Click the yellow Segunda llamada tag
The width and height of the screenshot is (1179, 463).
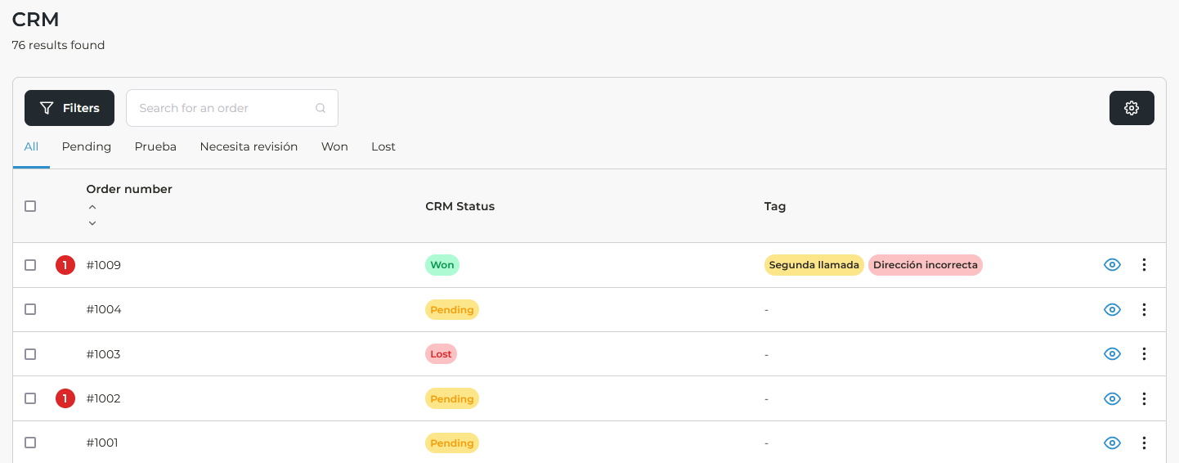click(x=814, y=265)
